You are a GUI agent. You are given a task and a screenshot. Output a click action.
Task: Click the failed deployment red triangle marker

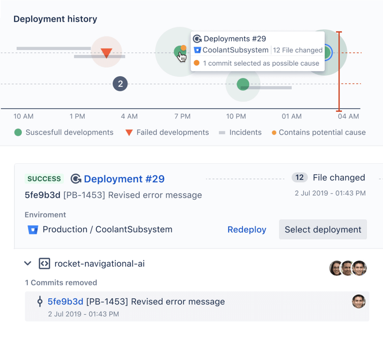107,52
